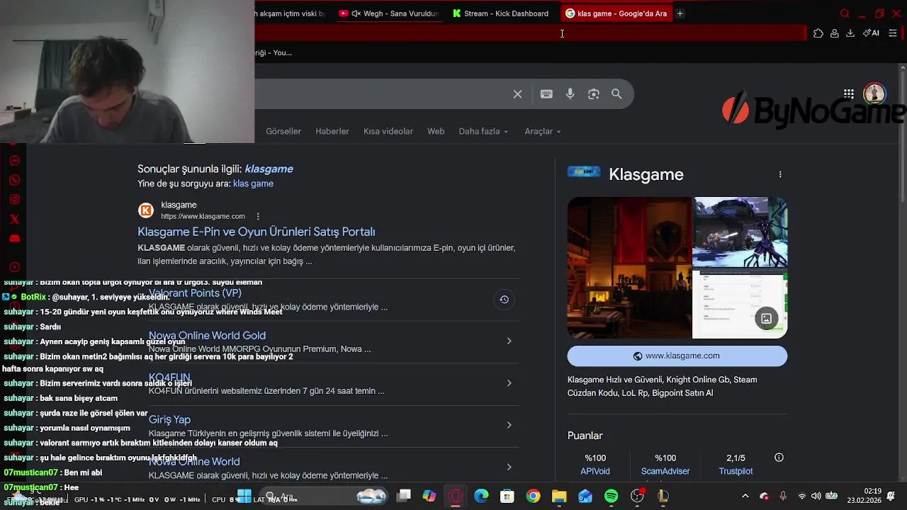Image resolution: width=907 pixels, height=510 pixels.
Task: Filter results by Kısa videolar
Action: click(388, 131)
